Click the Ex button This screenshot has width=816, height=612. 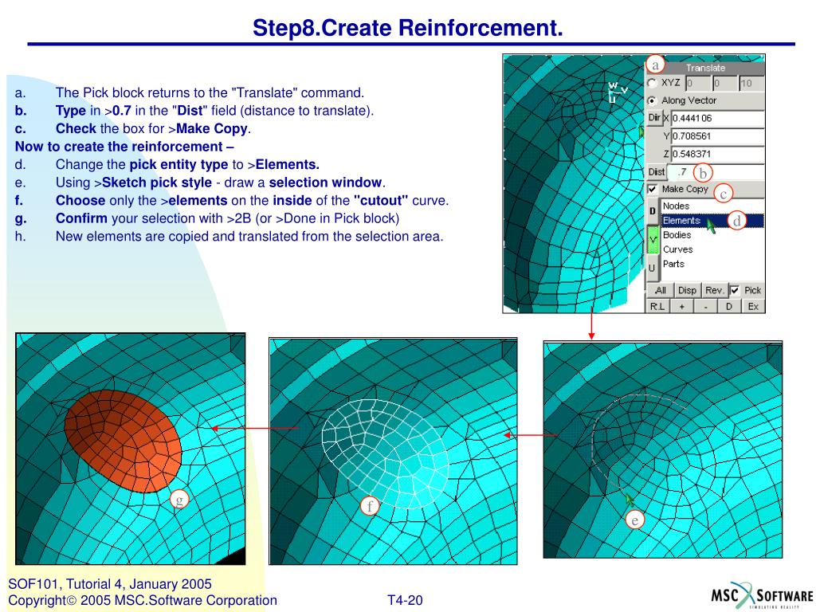pyautogui.click(x=753, y=307)
